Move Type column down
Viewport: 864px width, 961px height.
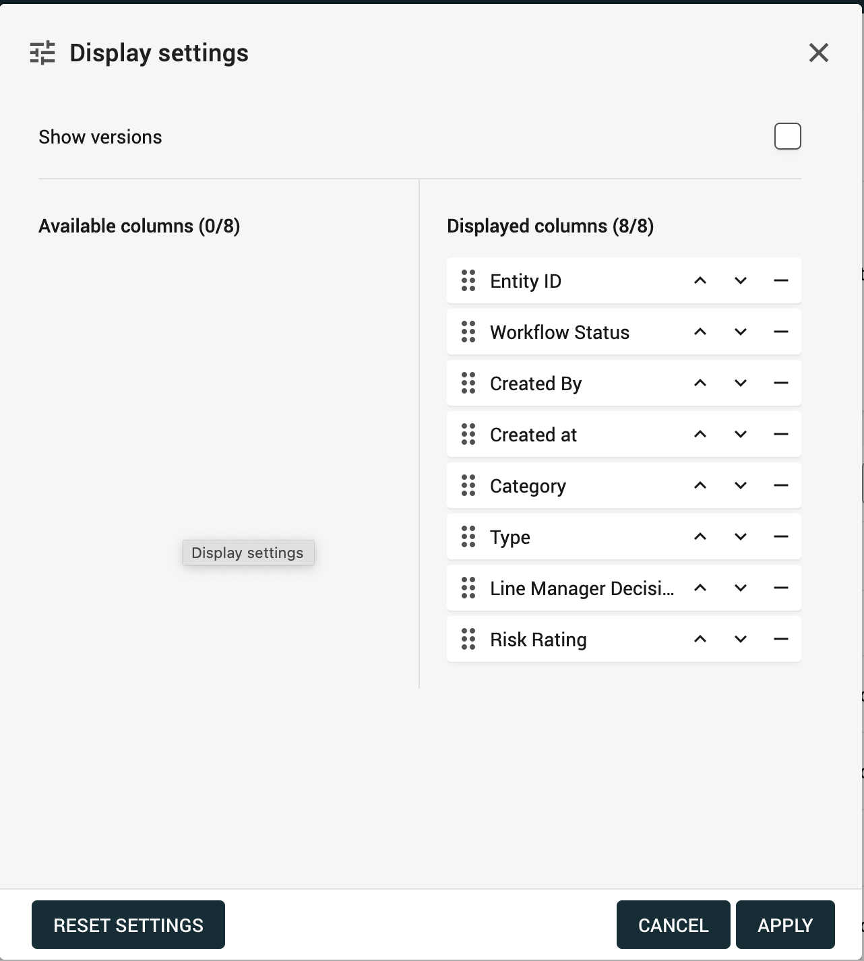tap(741, 536)
